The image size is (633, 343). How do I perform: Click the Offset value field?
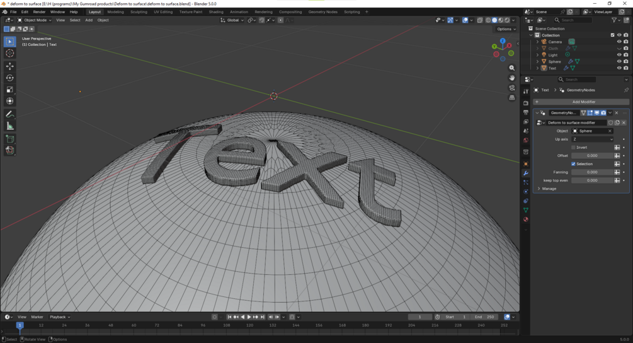point(592,156)
